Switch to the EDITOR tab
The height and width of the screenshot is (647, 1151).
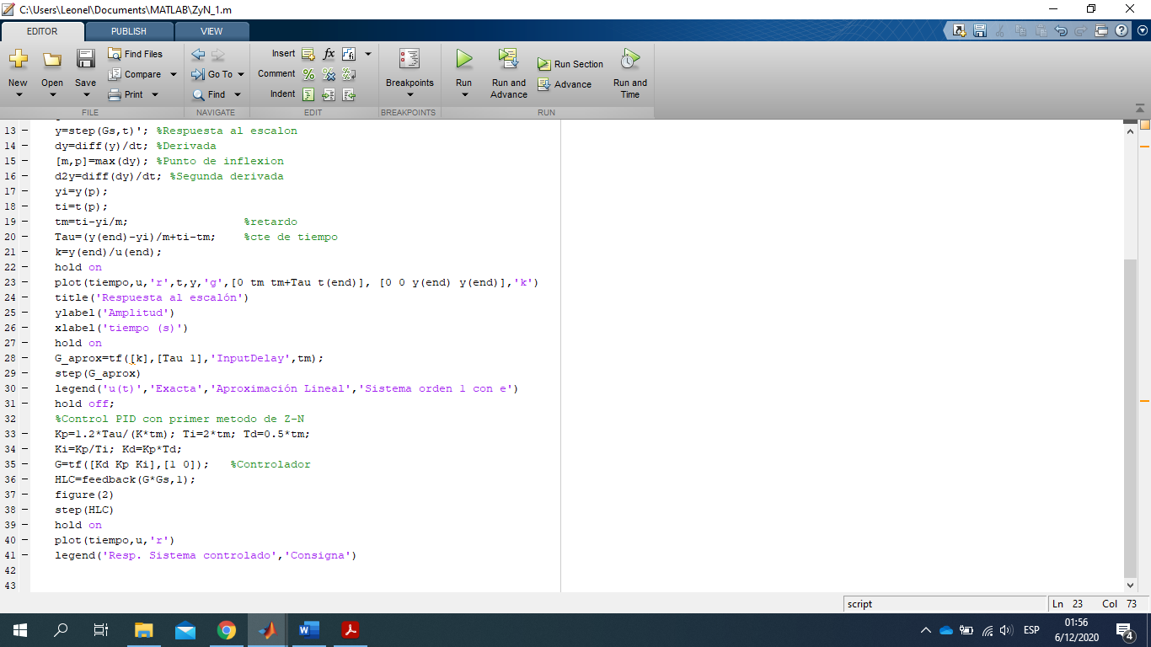(42, 31)
